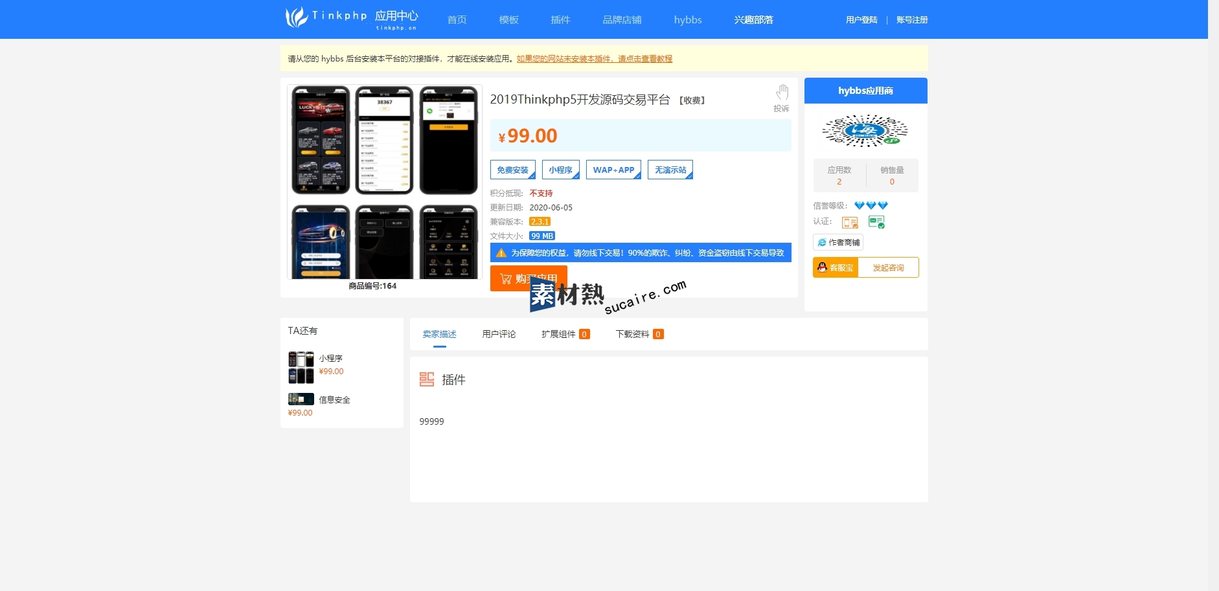1219x591 pixels.
Task: Click the 应用数 count 2
Action: pos(839,182)
